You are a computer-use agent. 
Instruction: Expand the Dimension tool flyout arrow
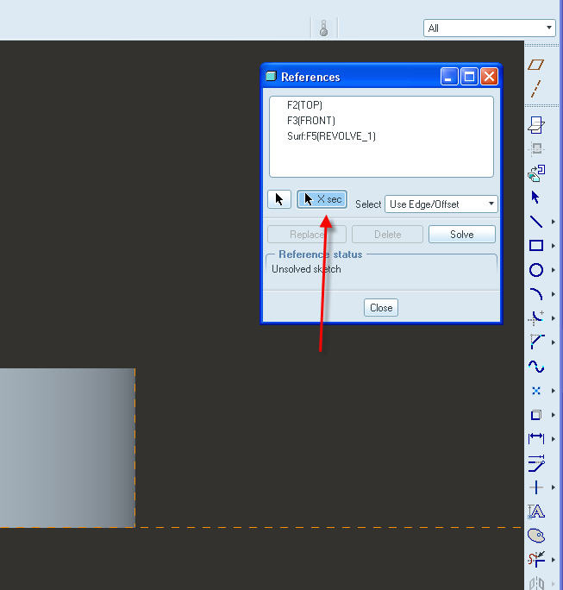(x=554, y=439)
